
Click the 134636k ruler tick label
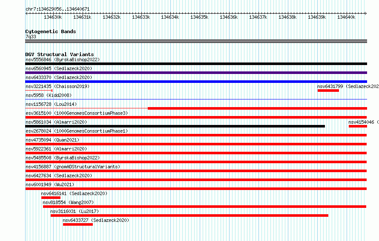229,17
